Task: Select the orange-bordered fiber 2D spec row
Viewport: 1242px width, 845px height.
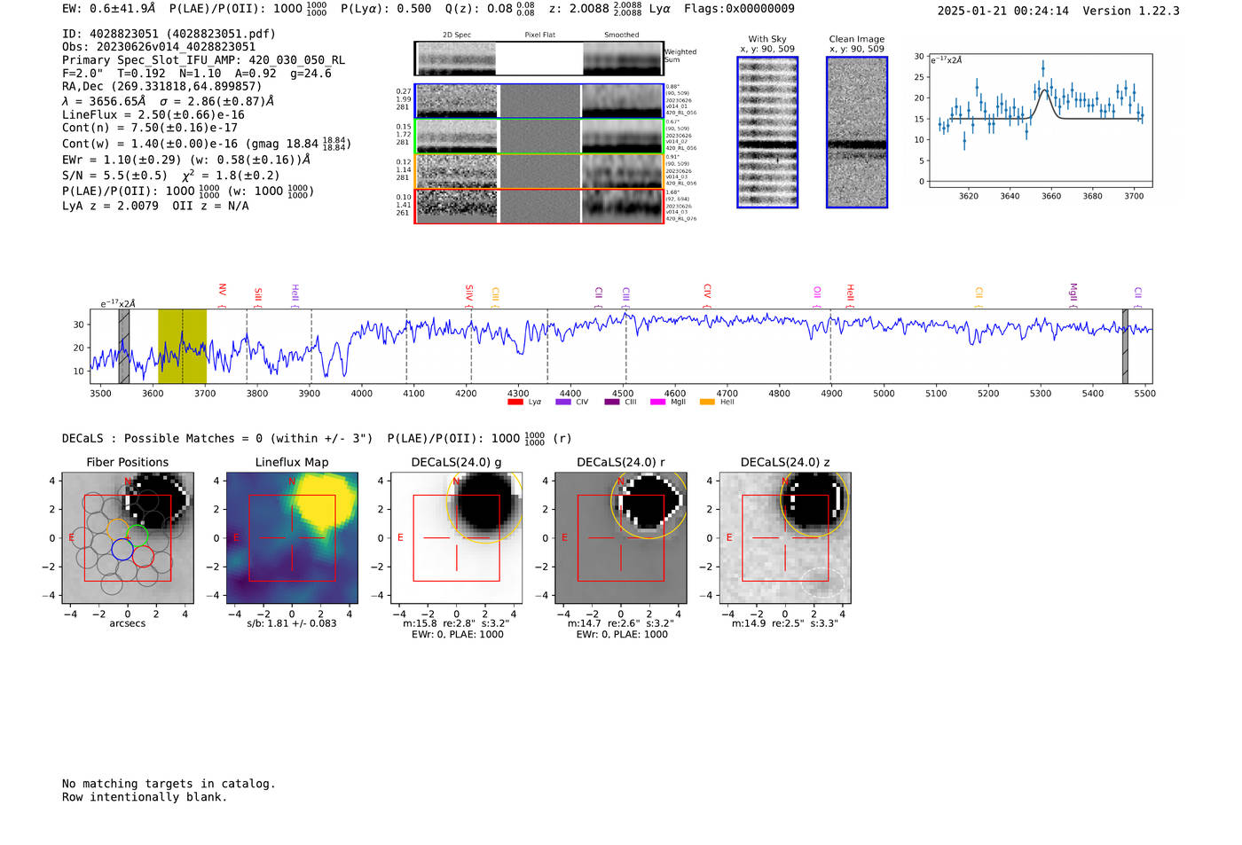Action: [539, 171]
